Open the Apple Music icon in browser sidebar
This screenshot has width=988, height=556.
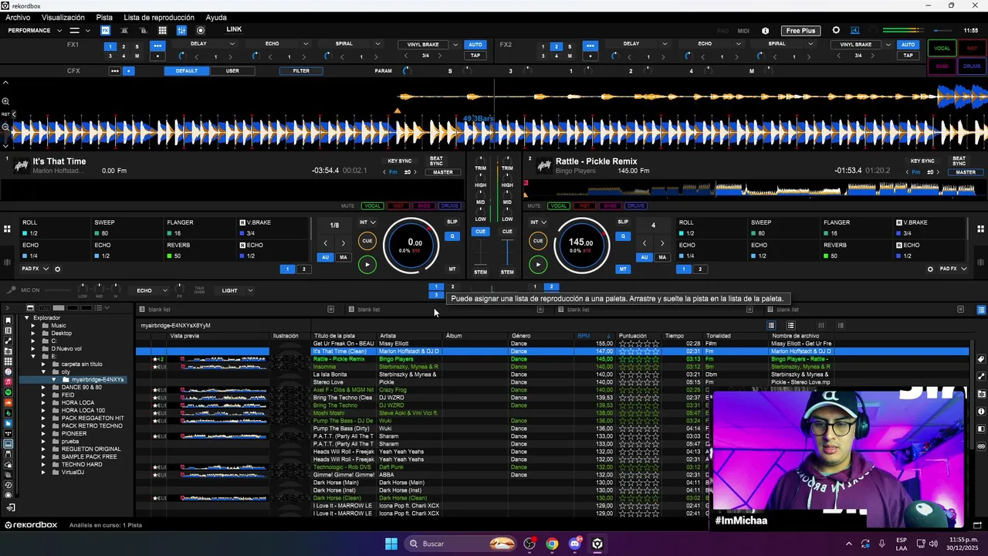click(8, 382)
